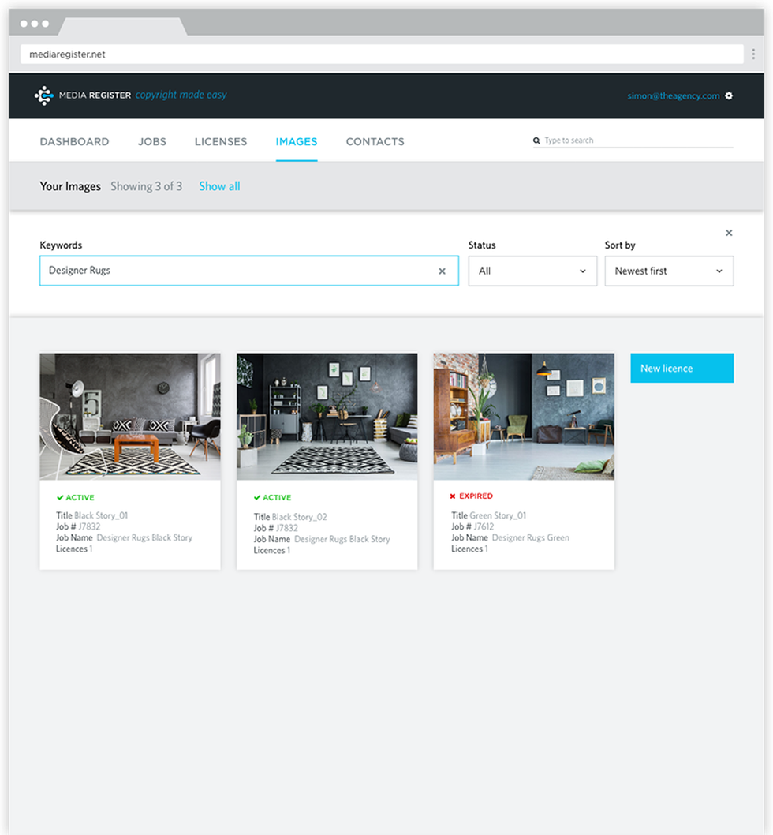Open the Sort by dropdown

tap(669, 271)
